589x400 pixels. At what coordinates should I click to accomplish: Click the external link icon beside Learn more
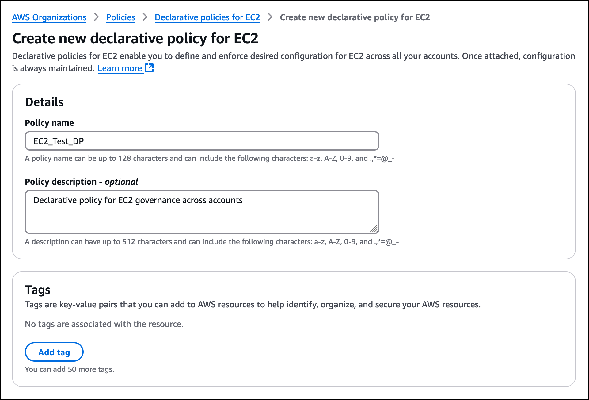tap(149, 68)
